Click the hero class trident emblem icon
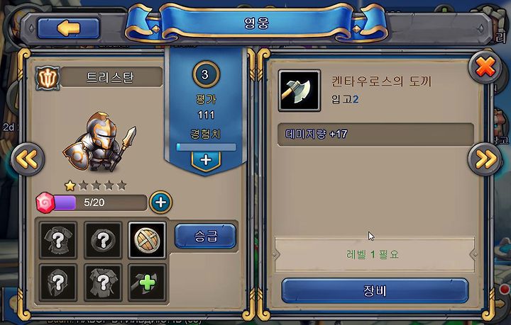Image resolution: width=511 pixels, height=325 pixels. point(48,78)
